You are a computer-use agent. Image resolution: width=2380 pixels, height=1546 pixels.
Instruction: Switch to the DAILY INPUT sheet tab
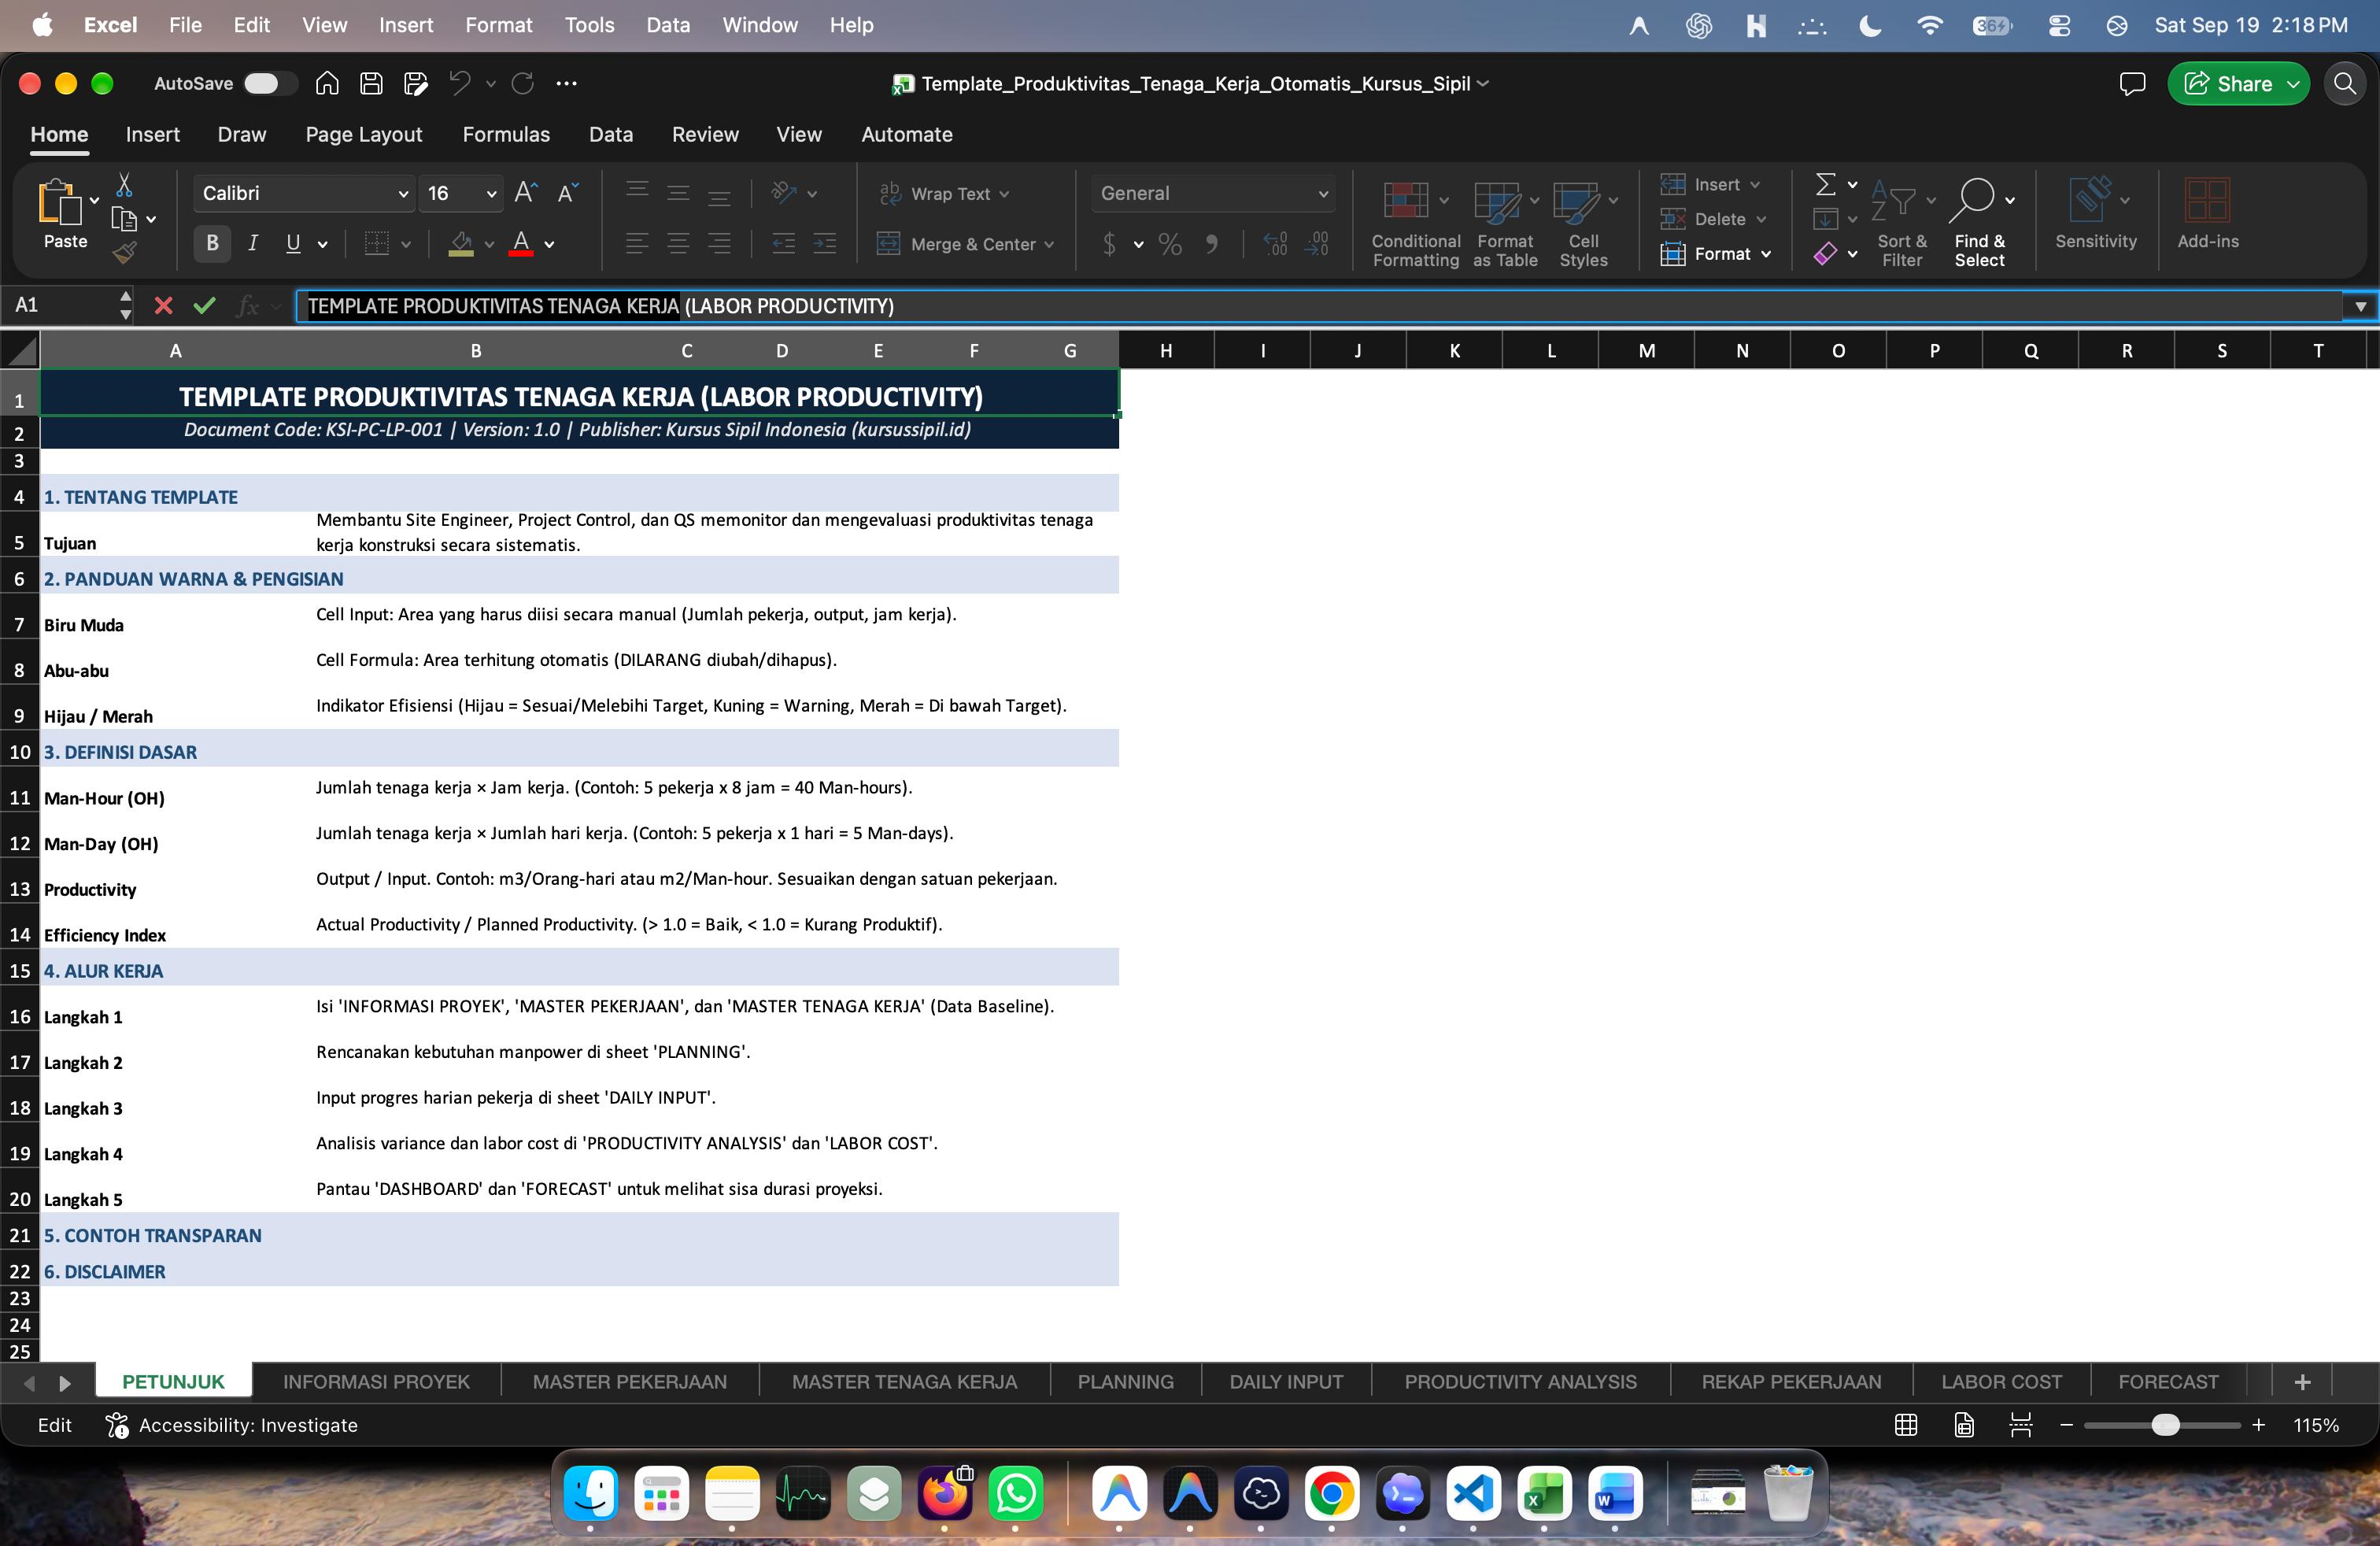[1286, 1381]
